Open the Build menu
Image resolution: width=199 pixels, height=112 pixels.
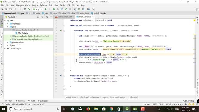click(51, 5)
